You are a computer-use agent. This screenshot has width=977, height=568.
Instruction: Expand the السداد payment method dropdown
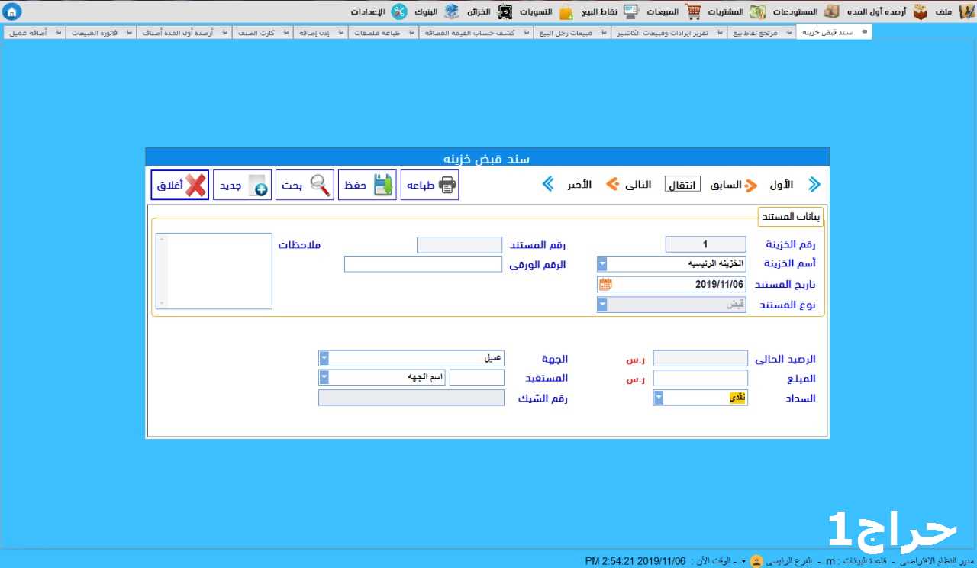(659, 398)
